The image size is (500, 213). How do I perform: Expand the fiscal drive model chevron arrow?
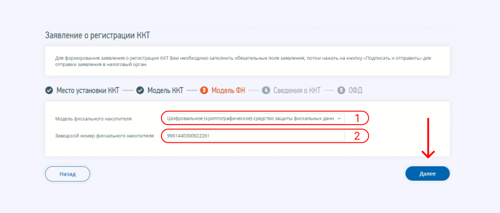[339, 118]
